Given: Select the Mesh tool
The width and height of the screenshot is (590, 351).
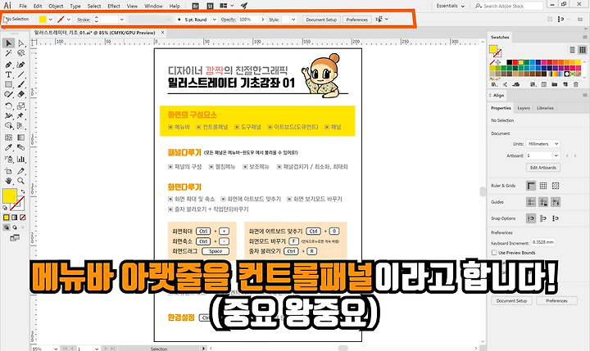Looking at the screenshot, I should coord(9,137).
